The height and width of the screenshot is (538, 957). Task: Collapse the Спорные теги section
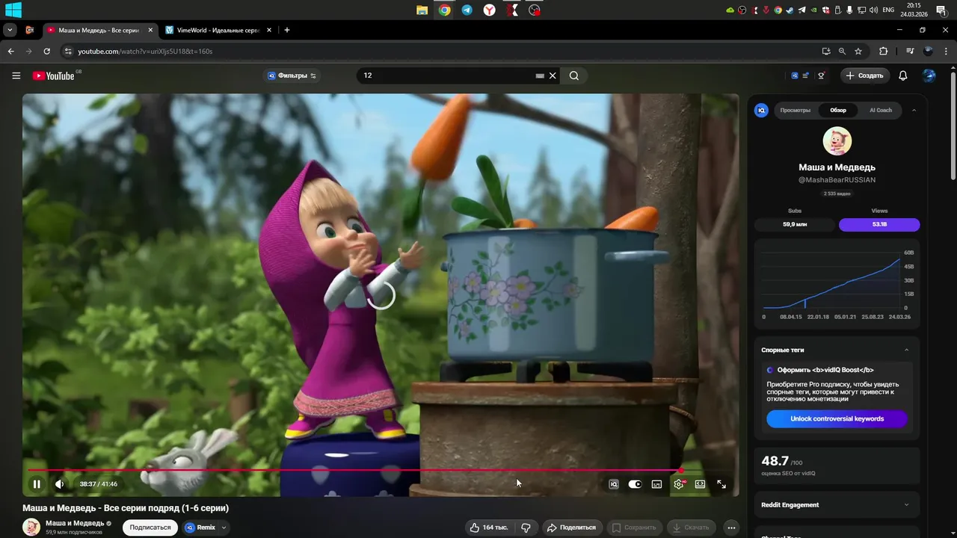pos(907,350)
